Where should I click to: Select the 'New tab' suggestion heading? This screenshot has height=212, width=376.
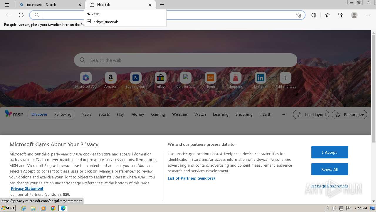coord(93,14)
